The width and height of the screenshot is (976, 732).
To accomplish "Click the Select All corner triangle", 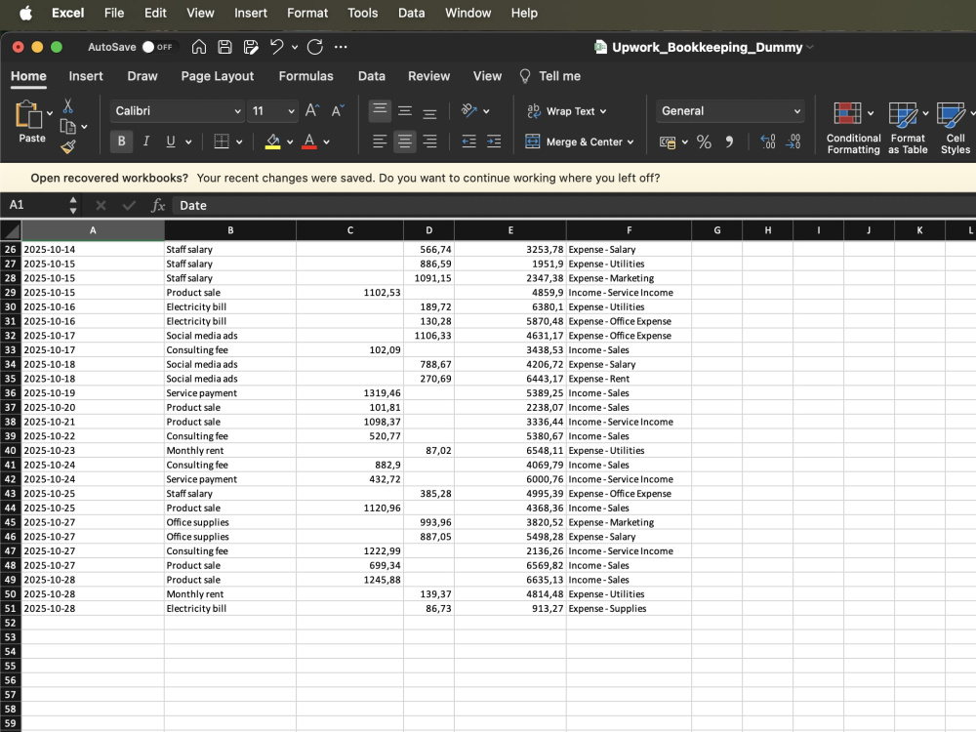I will tap(11, 230).
